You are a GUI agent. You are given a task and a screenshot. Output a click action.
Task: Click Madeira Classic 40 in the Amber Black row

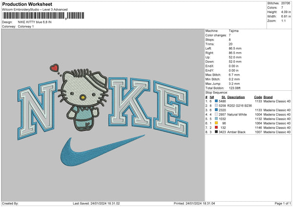(x=277, y=132)
